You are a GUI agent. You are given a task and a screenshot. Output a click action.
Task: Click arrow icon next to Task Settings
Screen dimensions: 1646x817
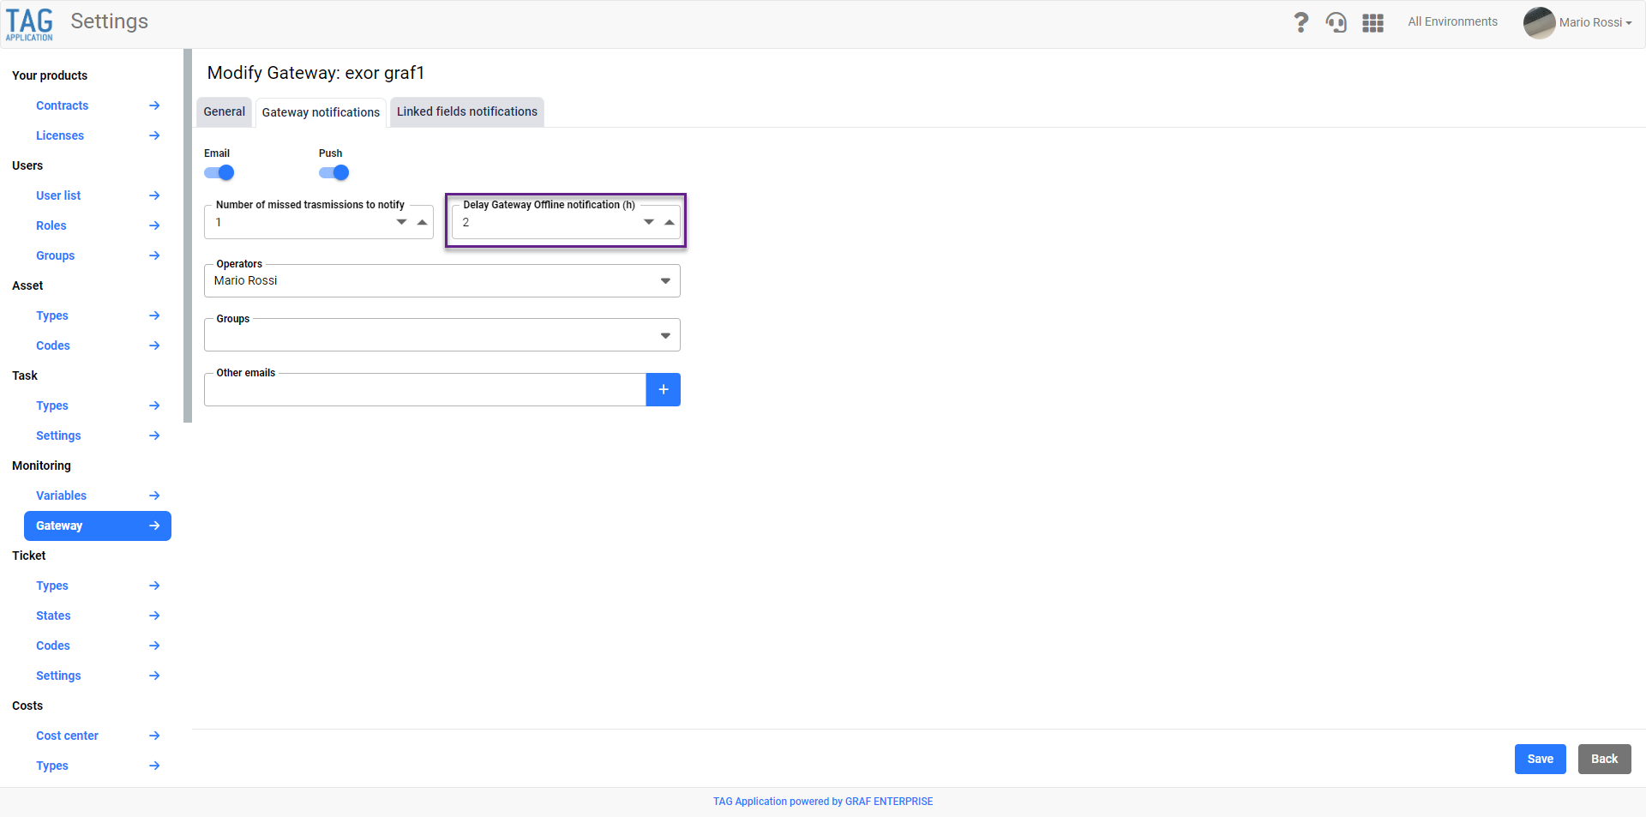[x=154, y=436]
